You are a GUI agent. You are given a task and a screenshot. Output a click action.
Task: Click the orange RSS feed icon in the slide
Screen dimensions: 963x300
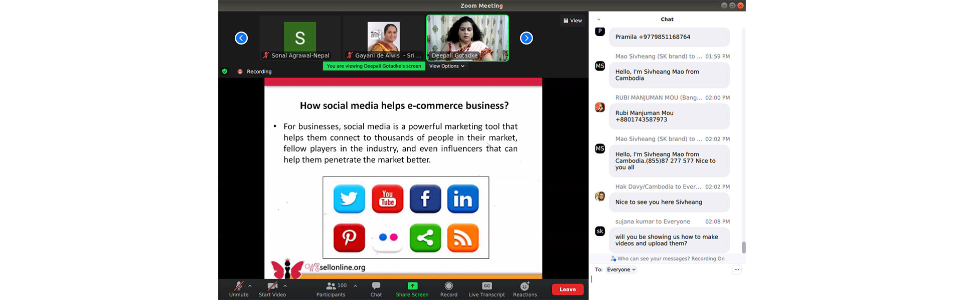[463, 237]
